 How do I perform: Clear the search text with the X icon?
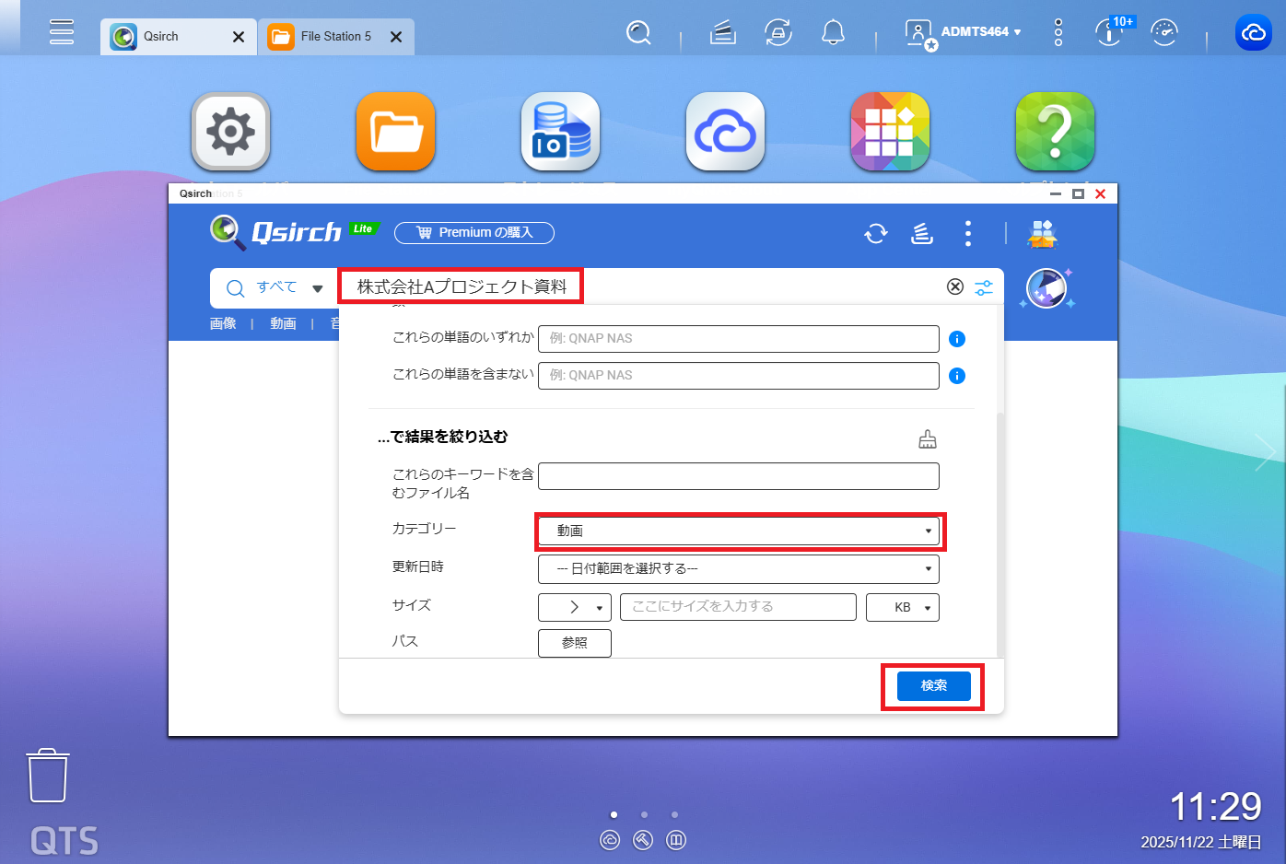[955, 287]
